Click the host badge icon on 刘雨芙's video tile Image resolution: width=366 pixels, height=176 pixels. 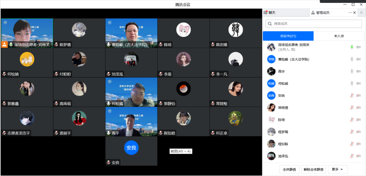click(4, 44)
